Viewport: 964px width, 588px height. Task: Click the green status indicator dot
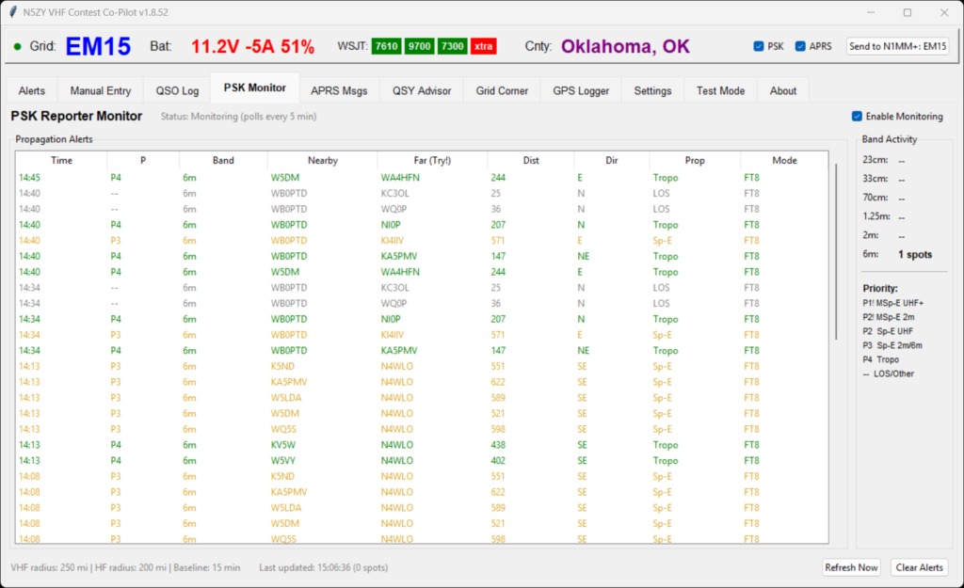pyautogui.click(x=18, y=46)
